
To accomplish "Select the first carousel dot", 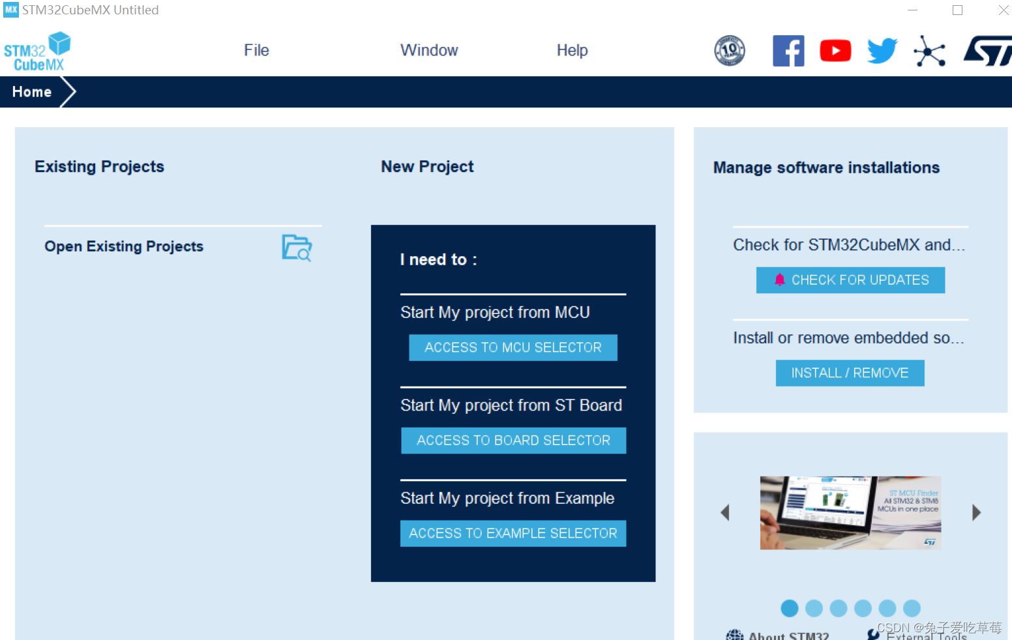I will [x=790, y=608].
